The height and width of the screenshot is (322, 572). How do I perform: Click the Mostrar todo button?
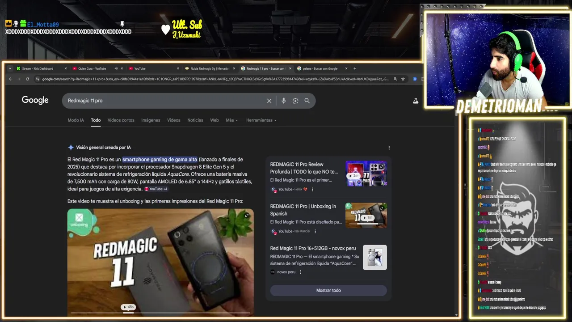coord(328,290)
